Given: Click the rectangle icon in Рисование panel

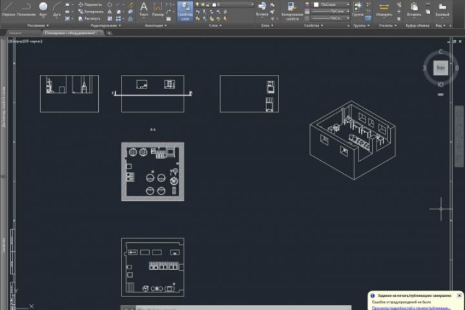Looking at the screenshot, I should pyautogui.click(x=67, y=5).
